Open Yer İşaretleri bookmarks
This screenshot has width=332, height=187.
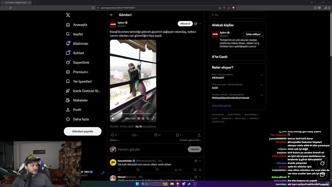79,81
